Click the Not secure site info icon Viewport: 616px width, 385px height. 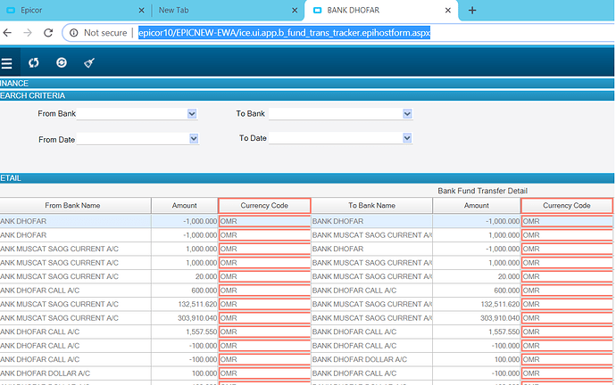[73, 33]
